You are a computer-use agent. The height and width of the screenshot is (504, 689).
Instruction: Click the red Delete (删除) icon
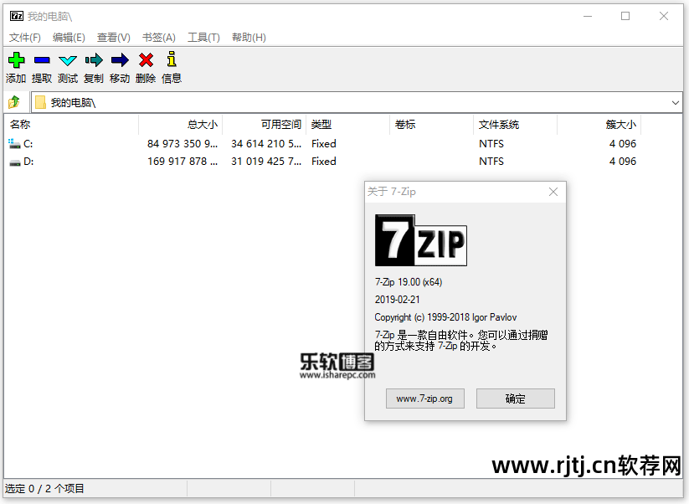pos(146,60)
